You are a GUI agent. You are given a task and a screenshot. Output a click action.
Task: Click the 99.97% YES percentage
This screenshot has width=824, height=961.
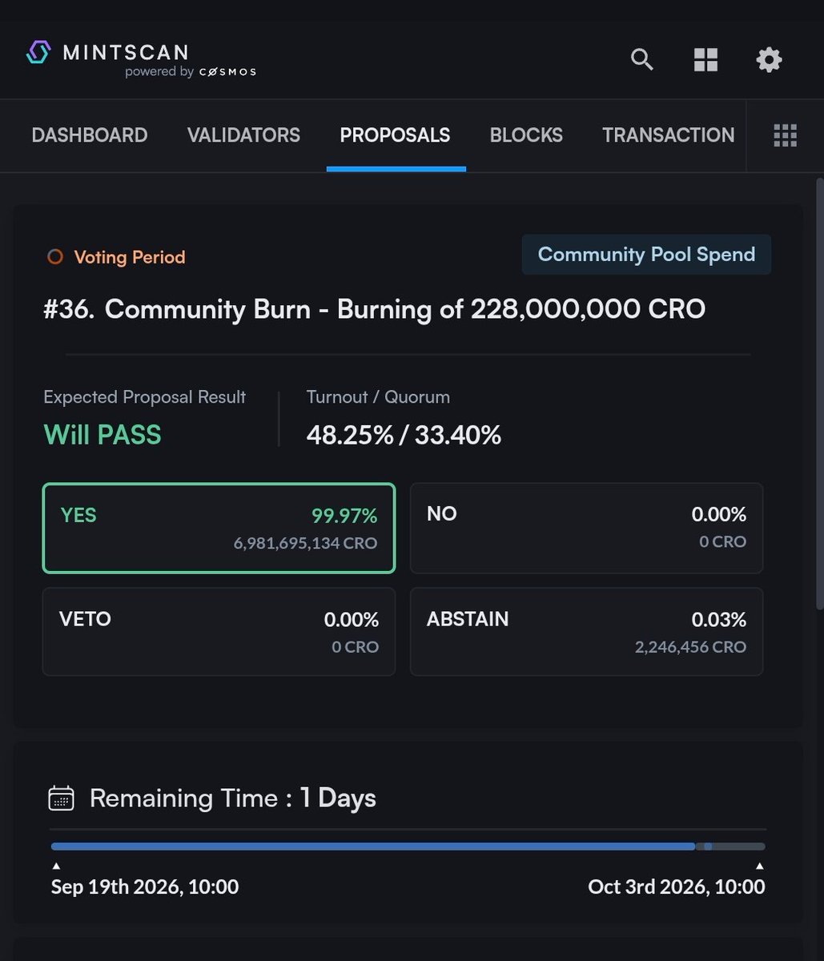[x=344, y=516]
